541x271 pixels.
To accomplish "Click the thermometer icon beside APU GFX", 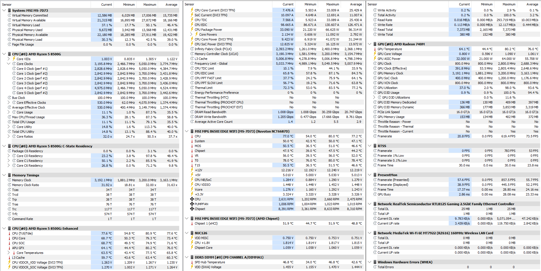I will coord(9,248).
